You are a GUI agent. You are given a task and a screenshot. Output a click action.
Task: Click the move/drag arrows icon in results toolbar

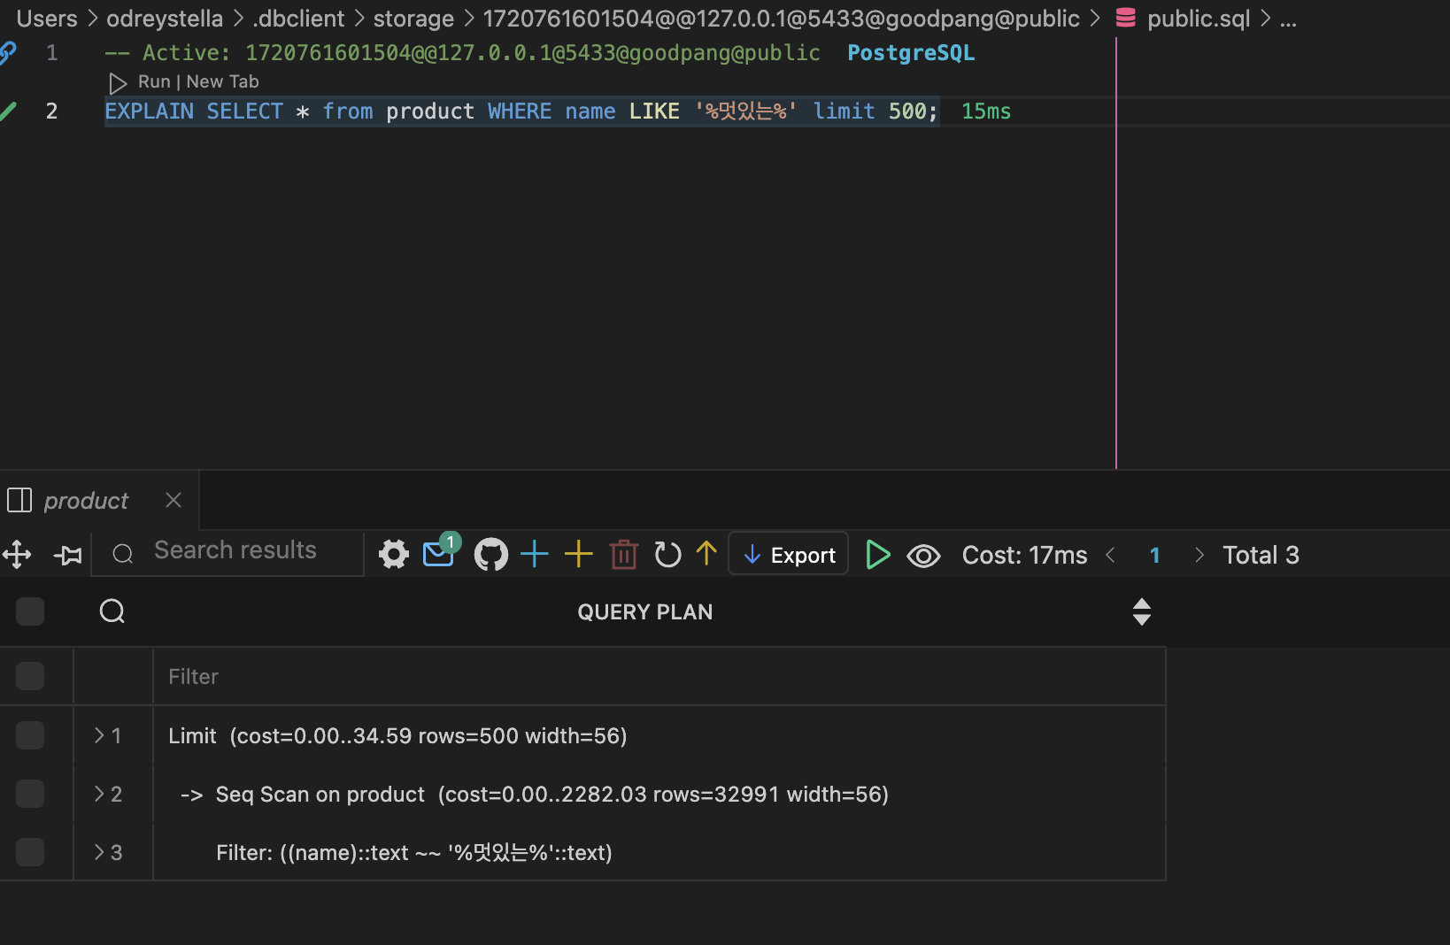click(17, 555)
